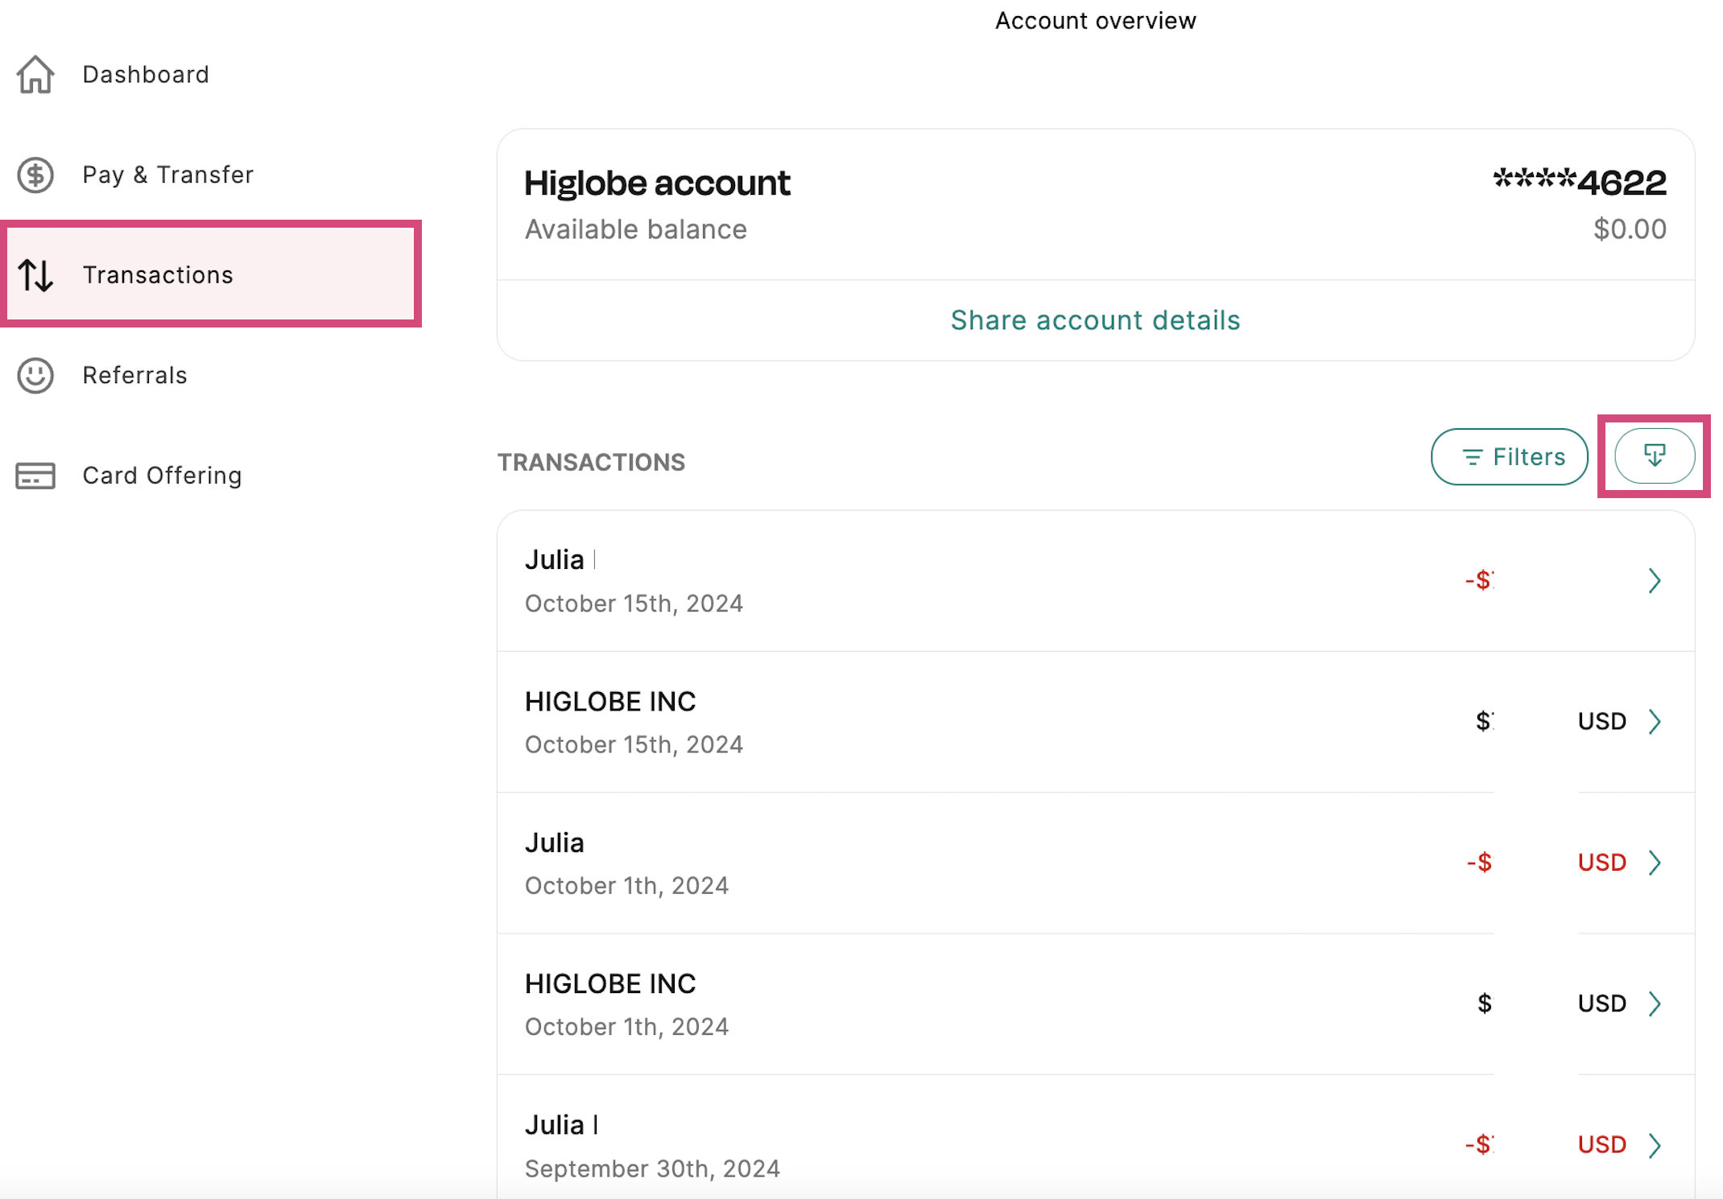Open the Filters button

pyautogui.click(x=1510, y=457)
